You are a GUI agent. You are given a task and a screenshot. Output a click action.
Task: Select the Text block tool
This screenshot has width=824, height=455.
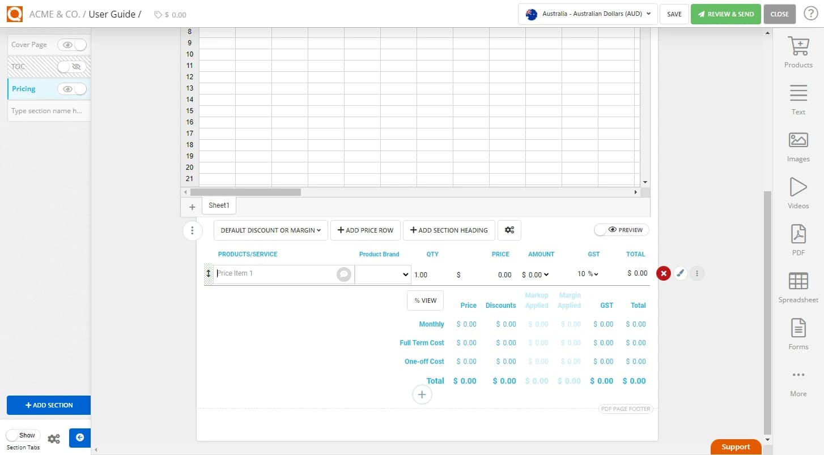pyautogui.click(x=798, y=98)
